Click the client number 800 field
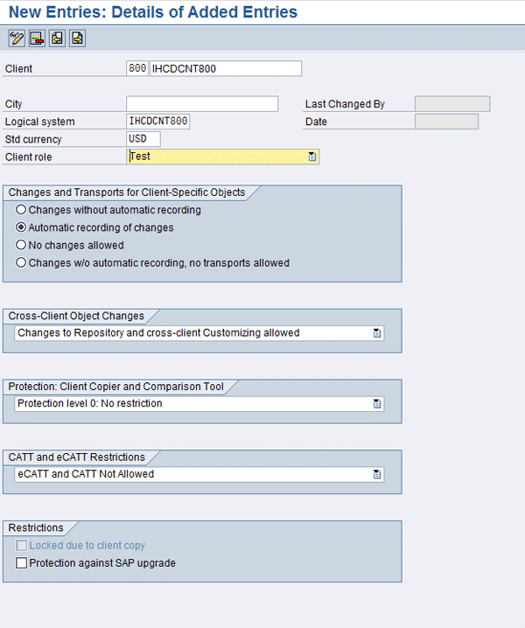The width and height of the screenshot is (525, 628). click(137, 68)
